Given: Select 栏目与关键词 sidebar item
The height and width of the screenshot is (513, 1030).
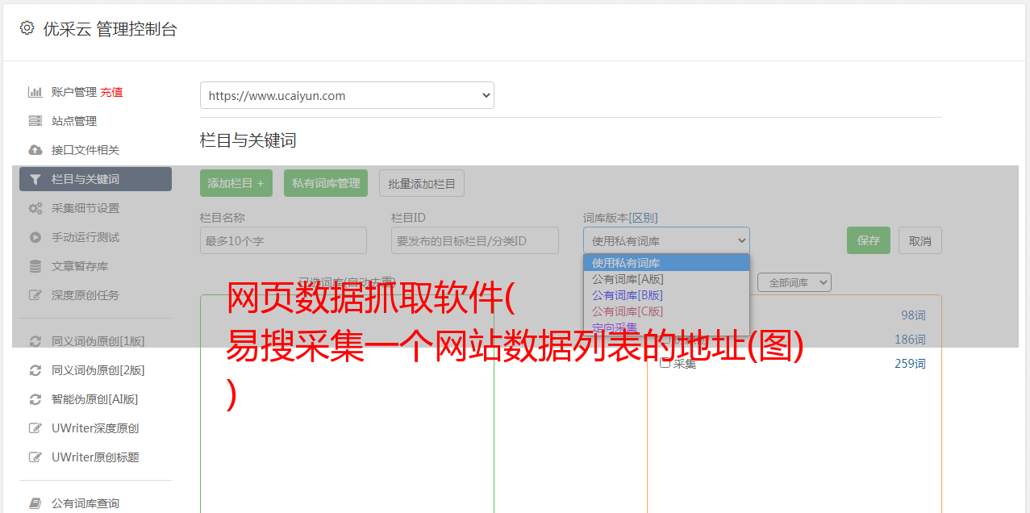Looking at the screenshot, I should [x=95, y=179].
